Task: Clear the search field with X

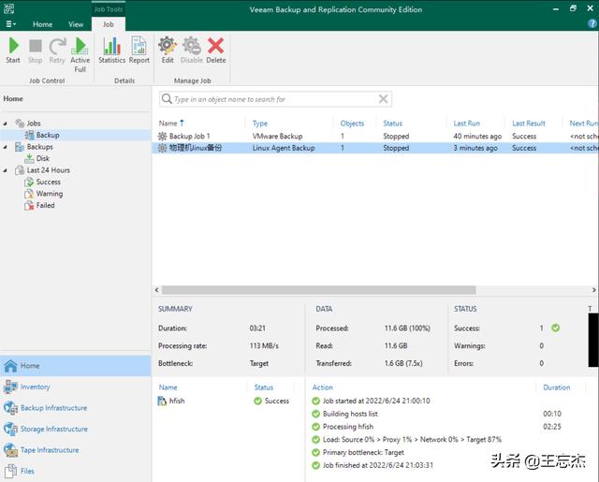Action: click(x=383, y=99)
